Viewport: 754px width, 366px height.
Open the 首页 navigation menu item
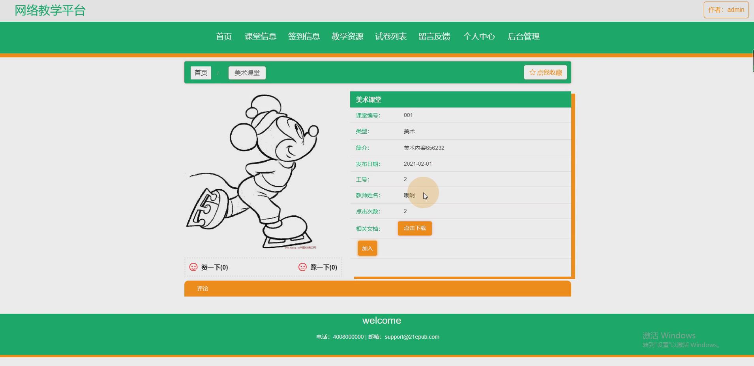224,36
